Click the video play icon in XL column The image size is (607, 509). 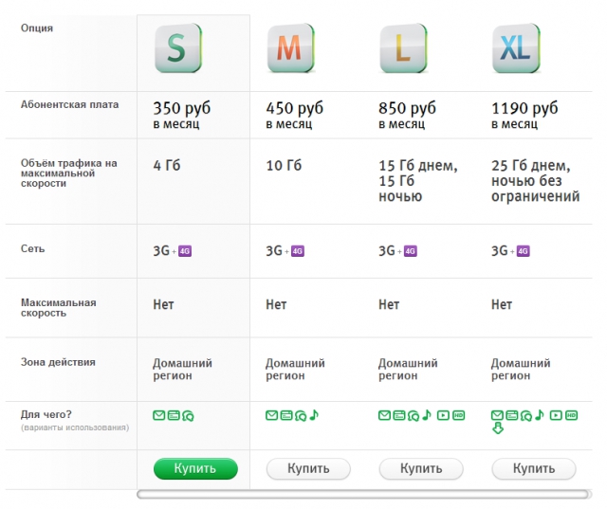point(556,415)
